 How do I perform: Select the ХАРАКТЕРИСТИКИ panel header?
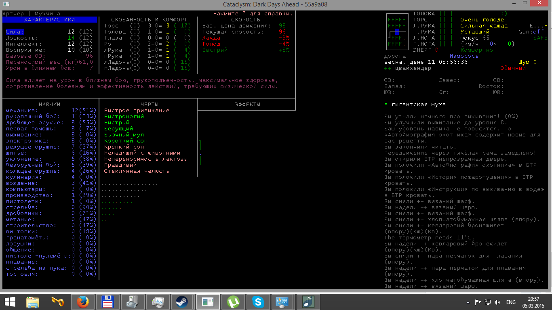tap(50, 19)
